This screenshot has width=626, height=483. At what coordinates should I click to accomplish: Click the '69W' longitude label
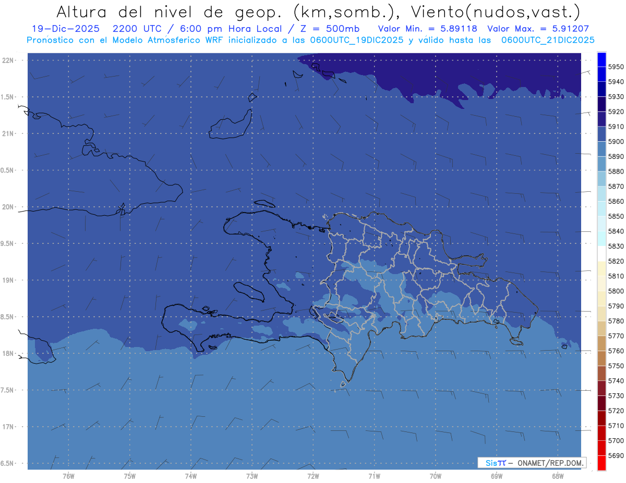click(x=497, y=476)
